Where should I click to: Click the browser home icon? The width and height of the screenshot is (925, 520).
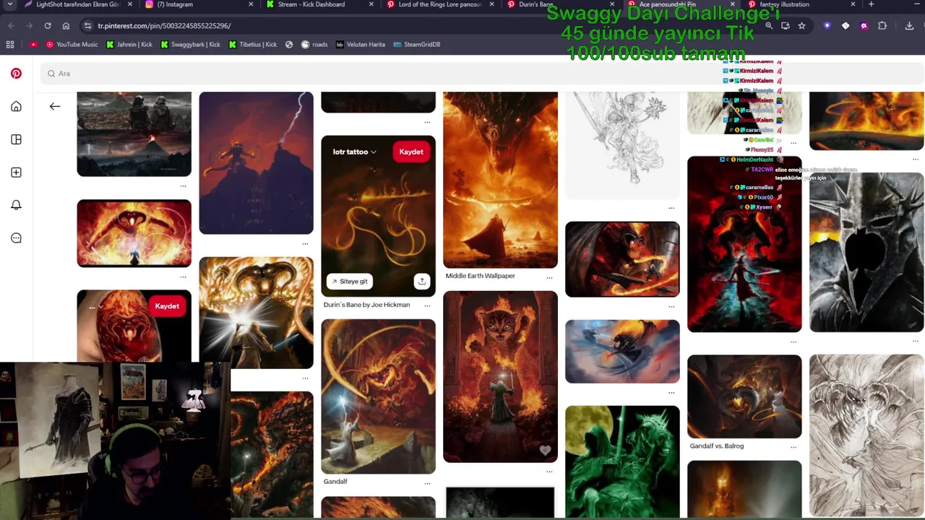pos(66,25)
